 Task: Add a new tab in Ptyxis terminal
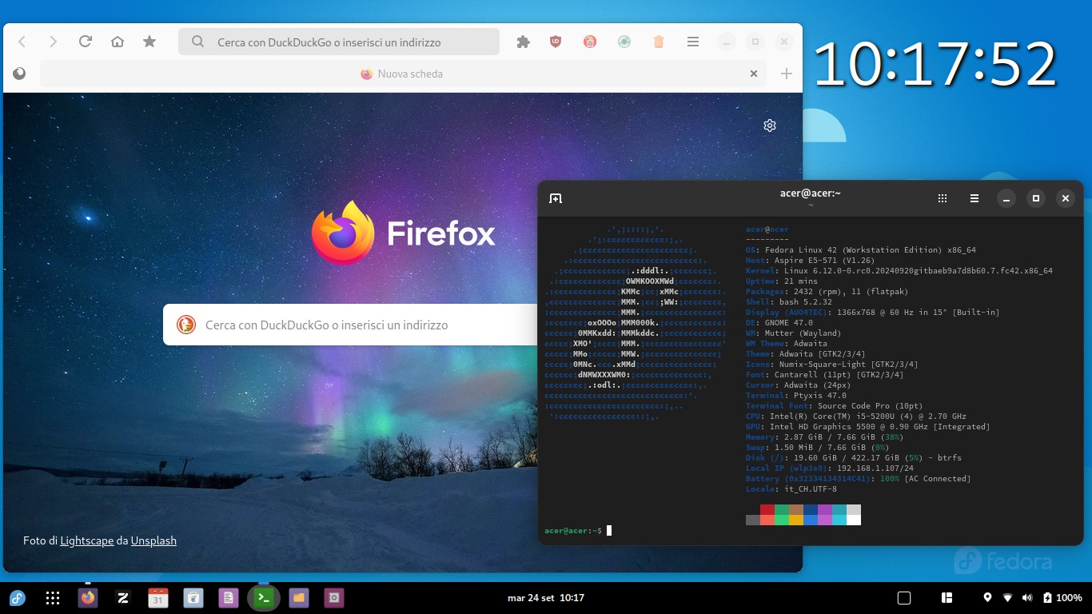click(x=556, y=198)
